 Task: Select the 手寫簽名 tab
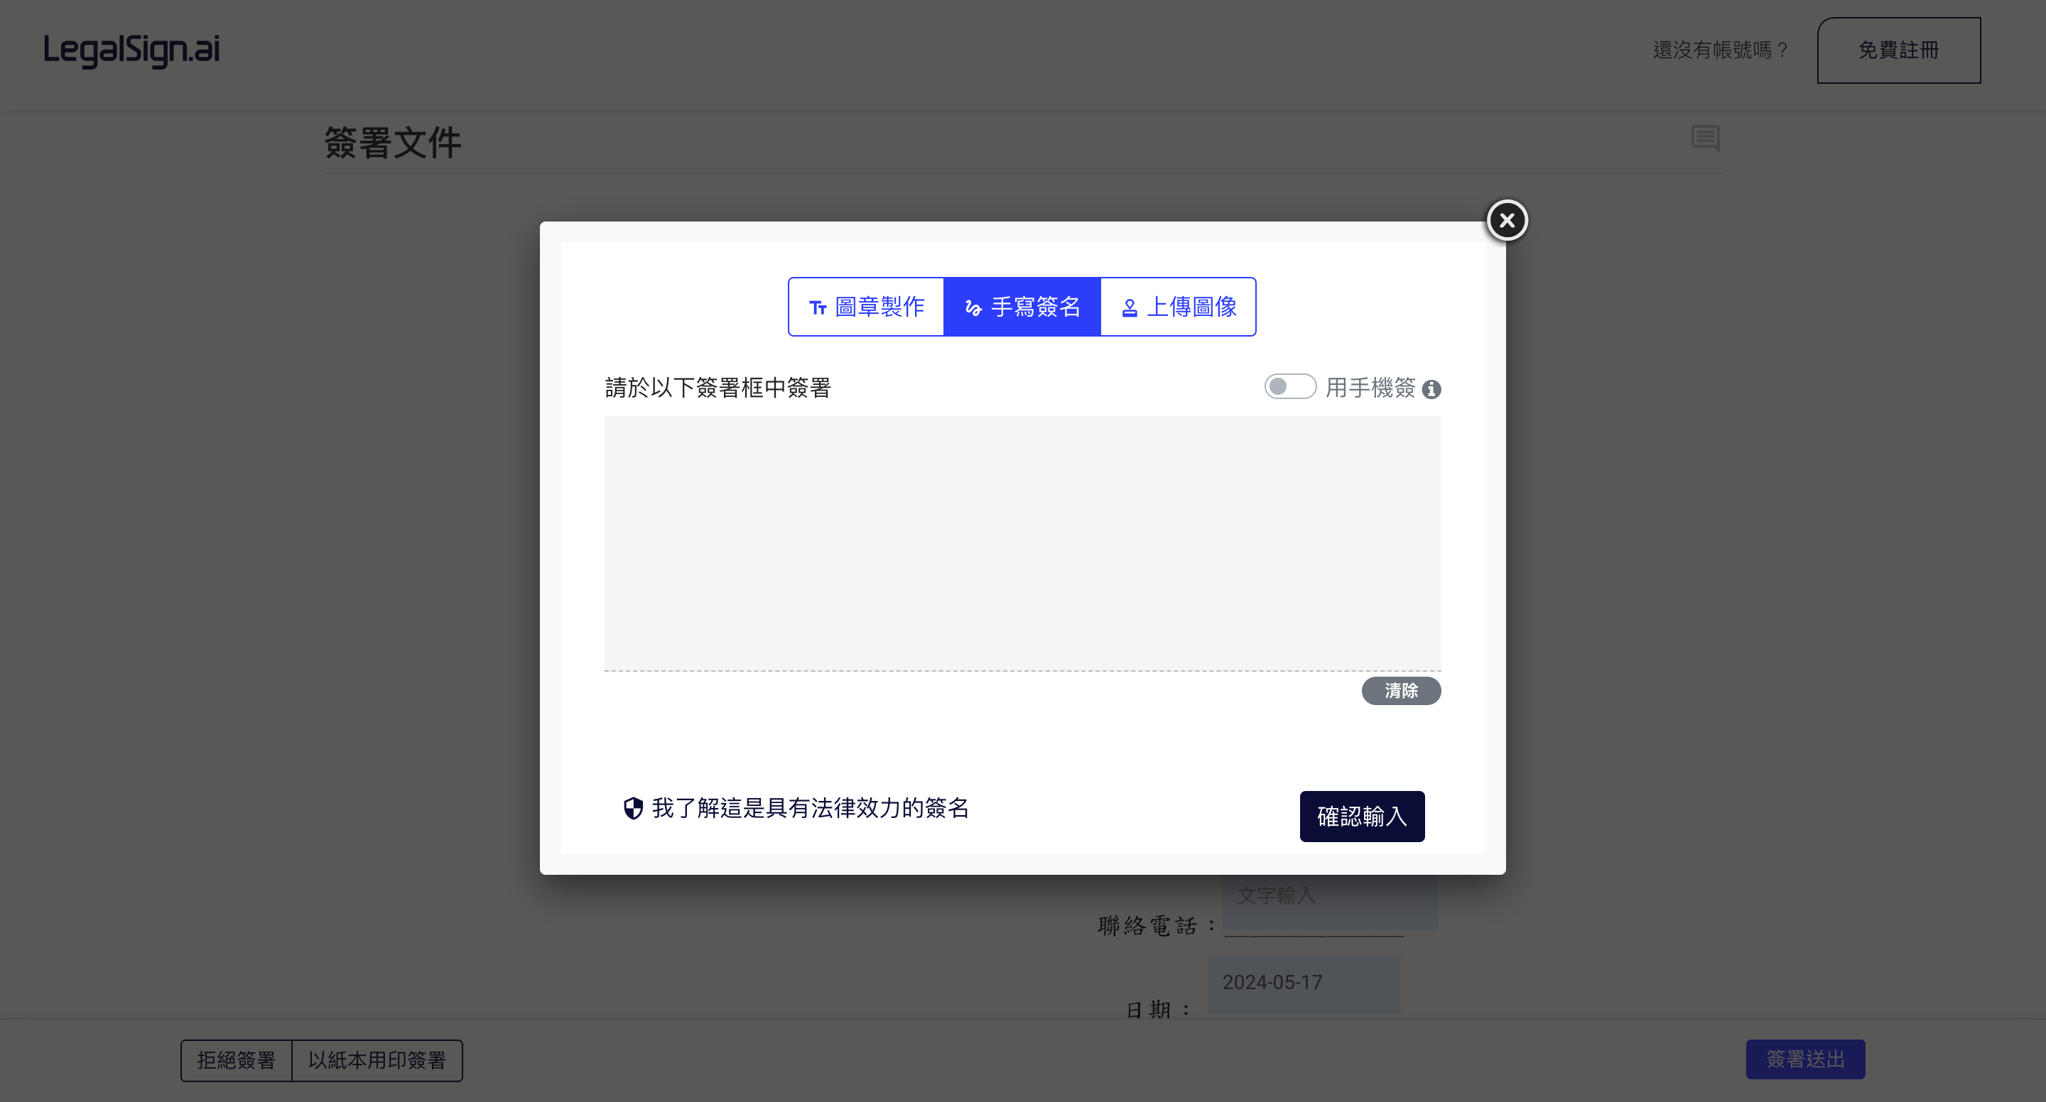[1022, 307]
